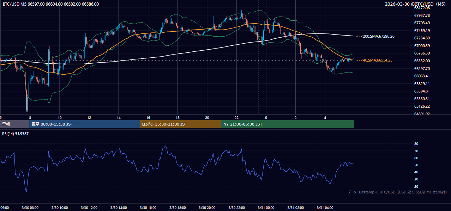The height and width of the screenshot is (211, 451).
Task: Click the NY 21:00-06:00 JST session bar
Action: click(x=288, y=124)
